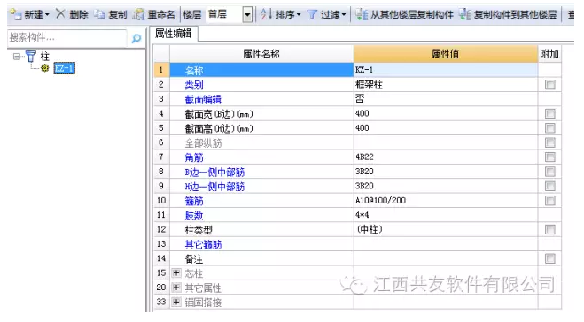Click the 附加 column header
This screenshot has height=322, width=584.
tap(549, 54)
